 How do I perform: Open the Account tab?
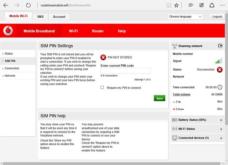(59, 17)
